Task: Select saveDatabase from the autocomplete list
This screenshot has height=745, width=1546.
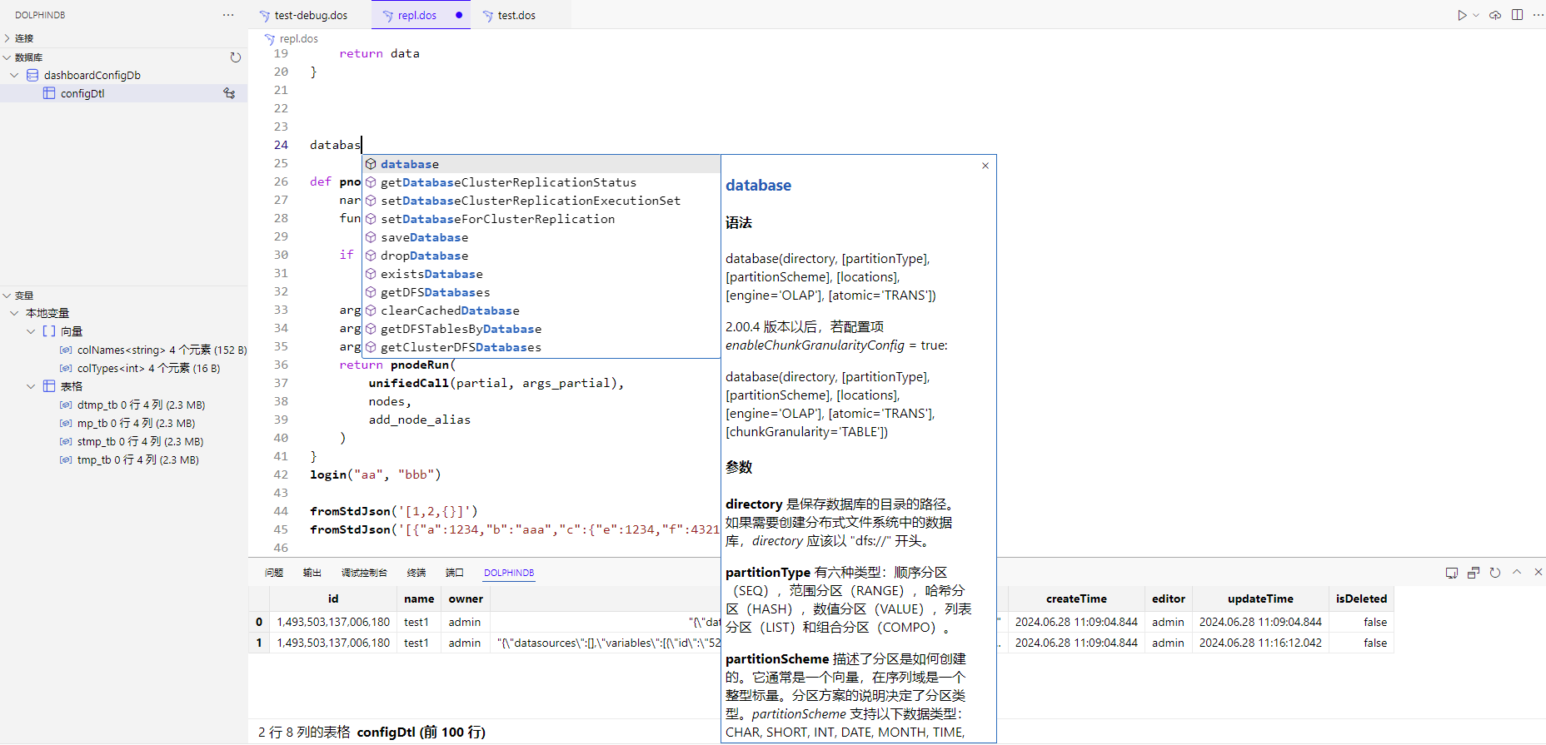Action: [x=424, y=237]
